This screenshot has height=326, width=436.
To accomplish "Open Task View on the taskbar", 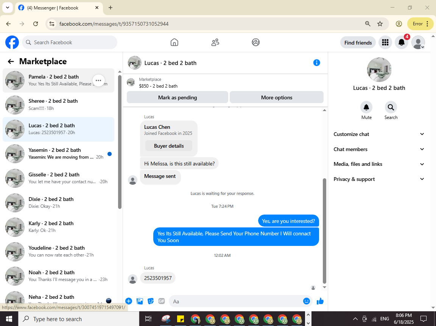I will [148, 319].
